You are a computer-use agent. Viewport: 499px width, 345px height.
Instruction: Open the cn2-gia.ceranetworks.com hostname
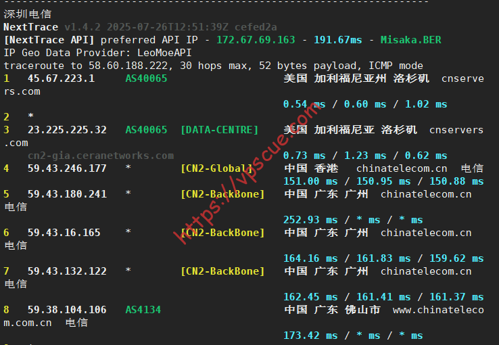coord(101,156)
